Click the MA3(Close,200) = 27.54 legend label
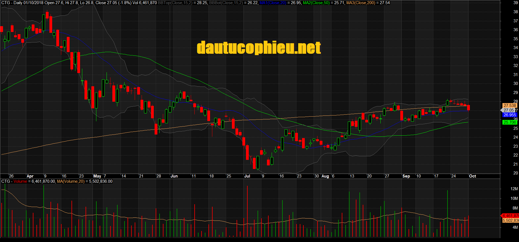The height and width of the screenshot is (242, 519). coord(368,3)
